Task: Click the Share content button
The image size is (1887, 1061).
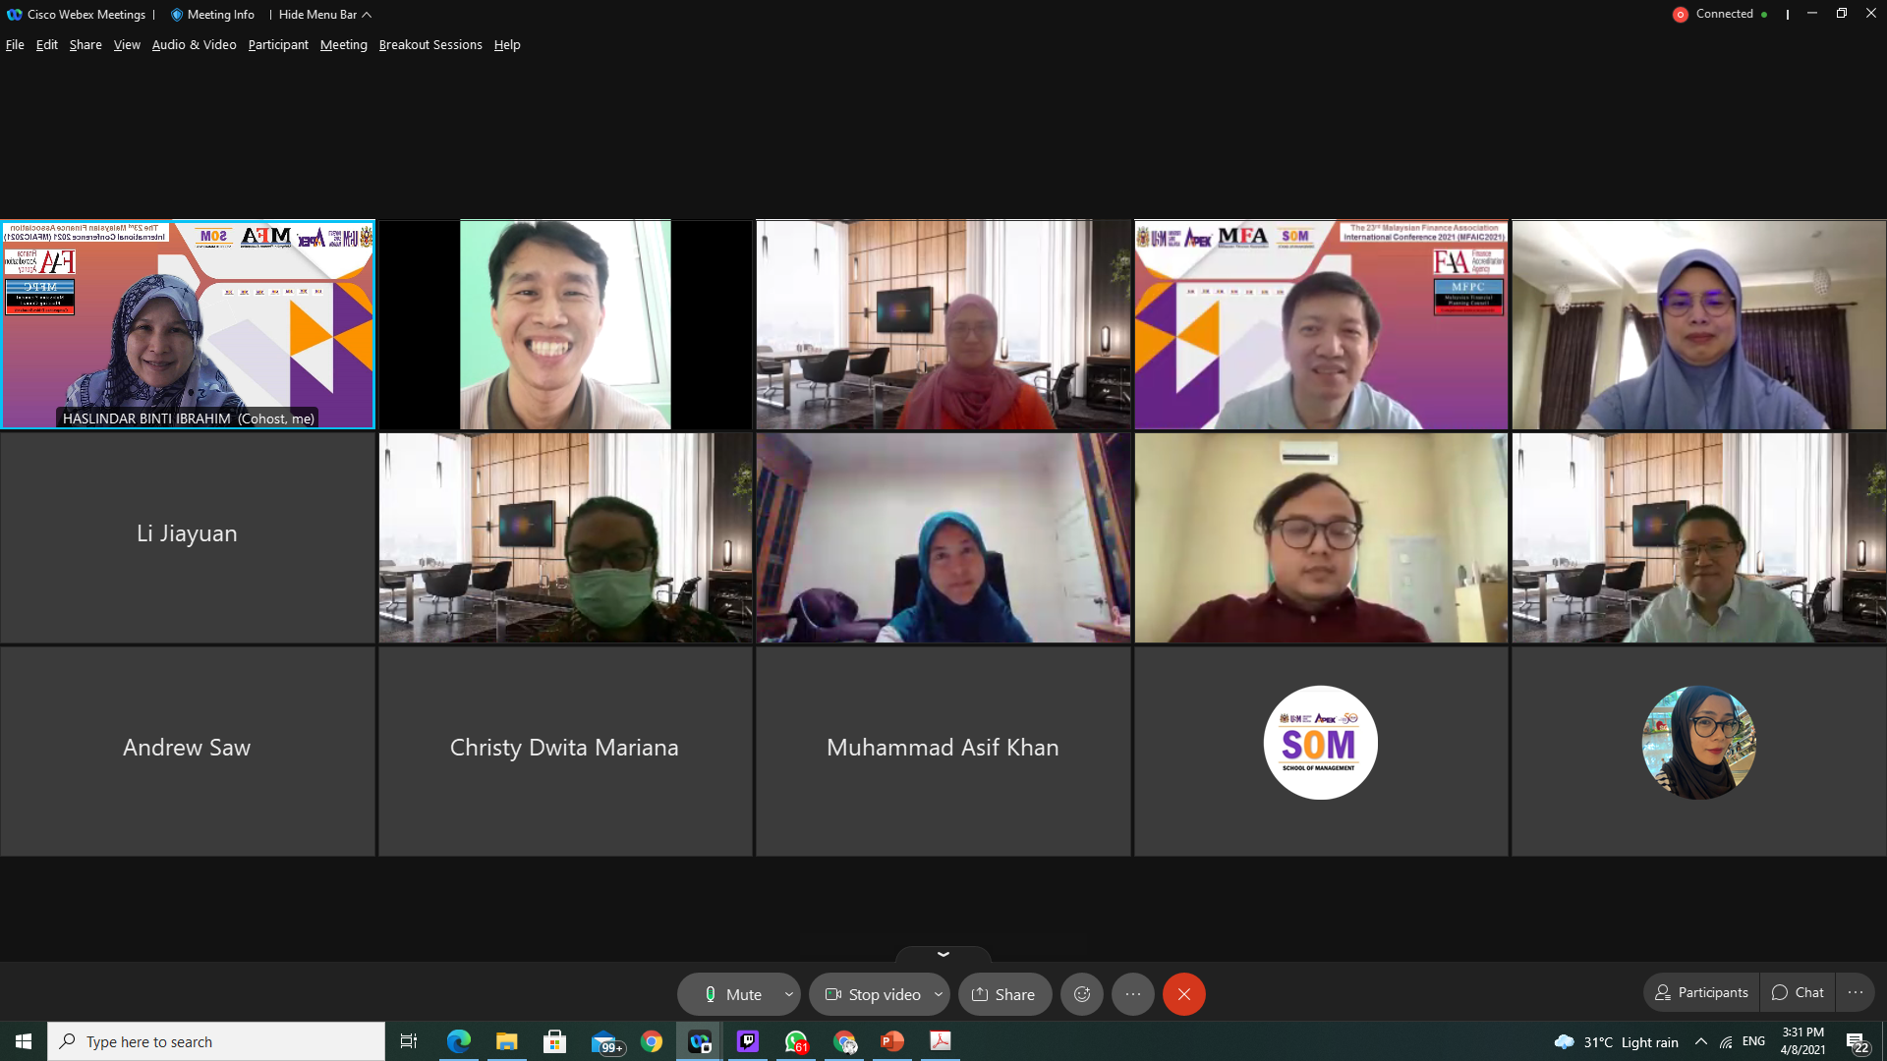Action: 1003,994
